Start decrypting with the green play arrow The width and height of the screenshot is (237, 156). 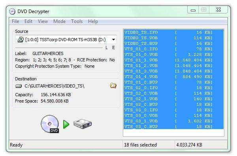66,124
